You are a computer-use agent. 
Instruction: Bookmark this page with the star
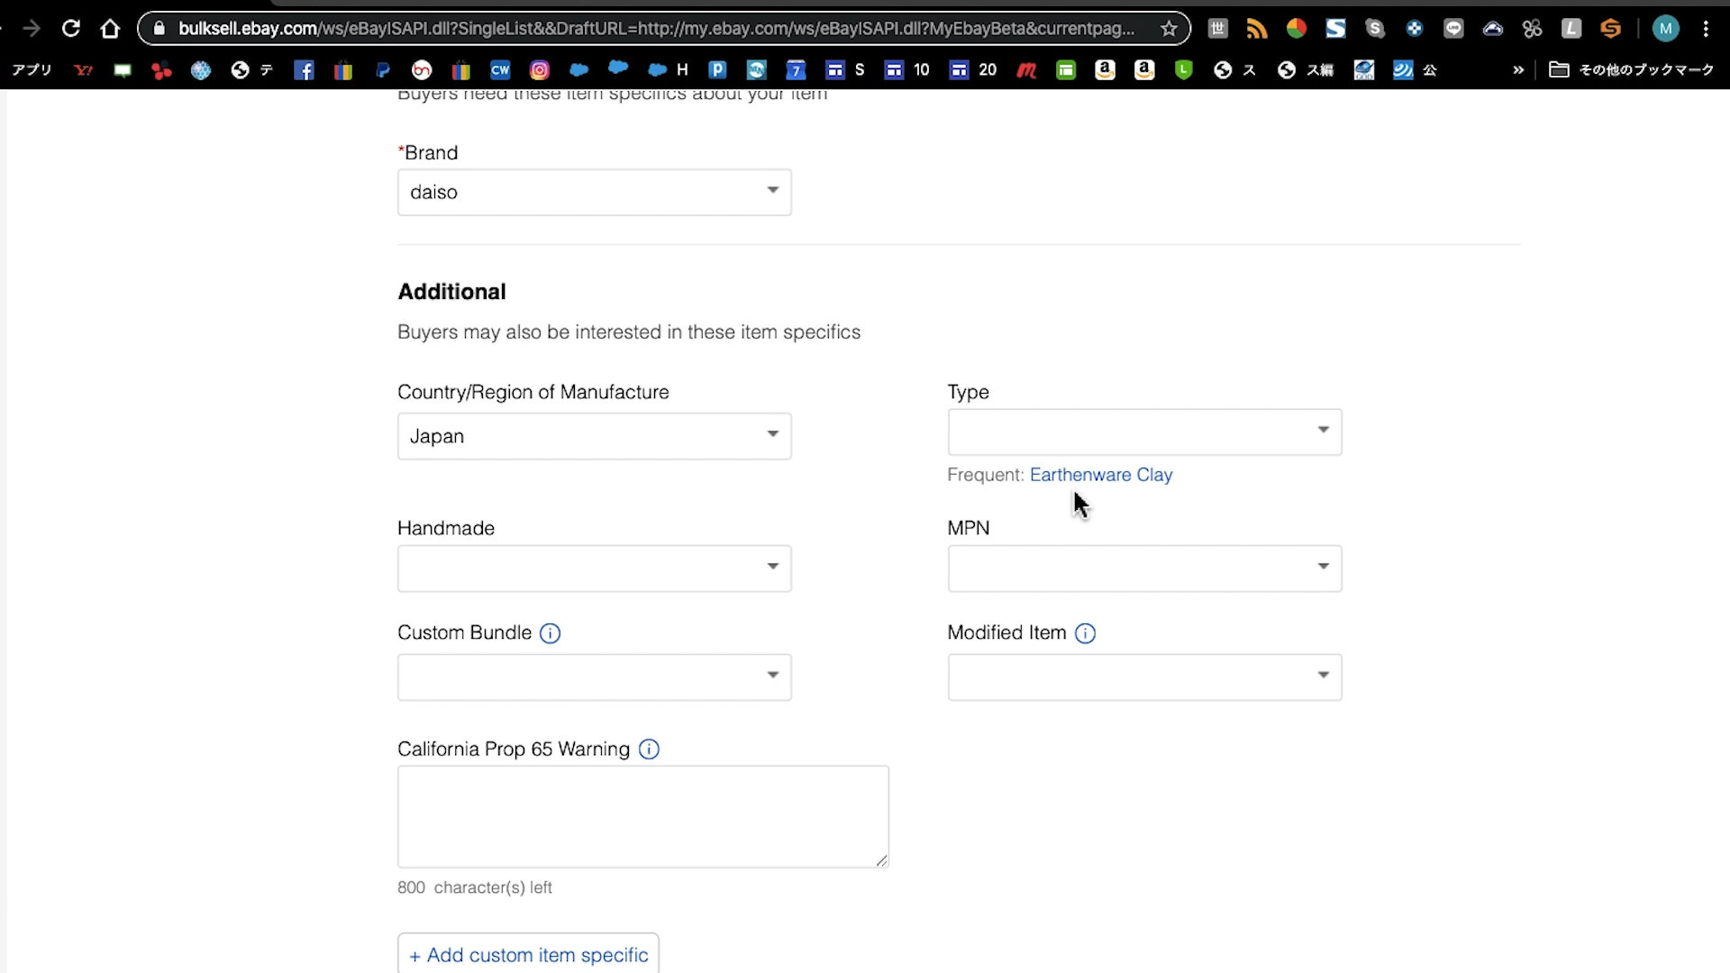point(1169,29)
